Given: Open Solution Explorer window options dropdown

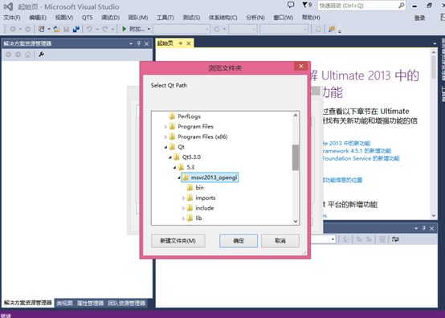Looking at the screenshot, I should click(x=131, y=43).
